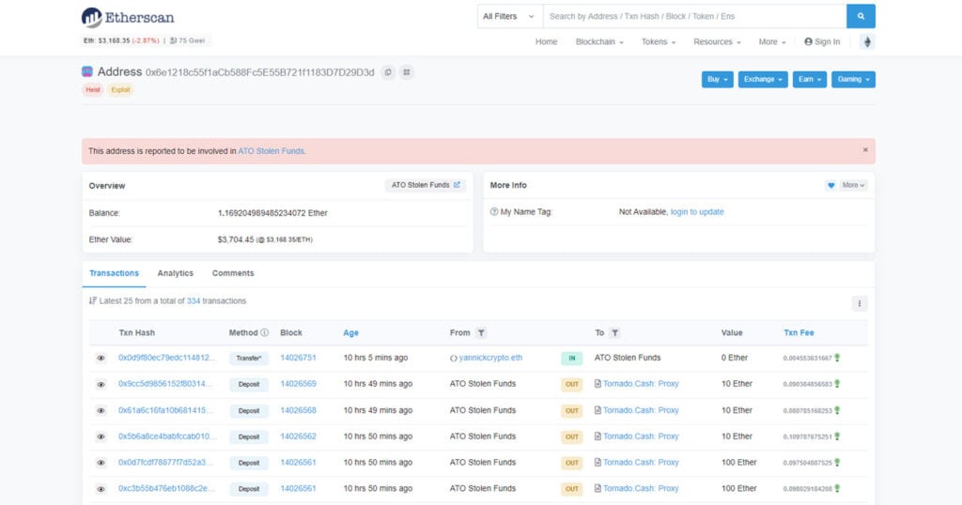962x505 pixels.
Task: Expand the Resources menu
Action: [x=717, y=41]
